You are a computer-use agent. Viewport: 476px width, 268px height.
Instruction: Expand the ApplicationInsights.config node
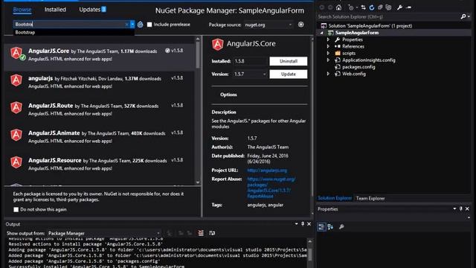coord(328,60)
